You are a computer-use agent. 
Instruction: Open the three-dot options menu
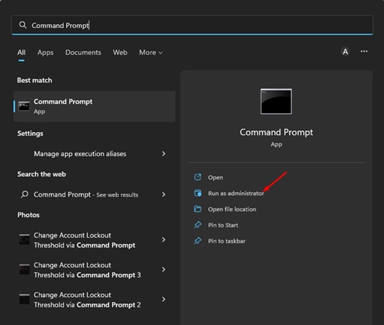364,52
